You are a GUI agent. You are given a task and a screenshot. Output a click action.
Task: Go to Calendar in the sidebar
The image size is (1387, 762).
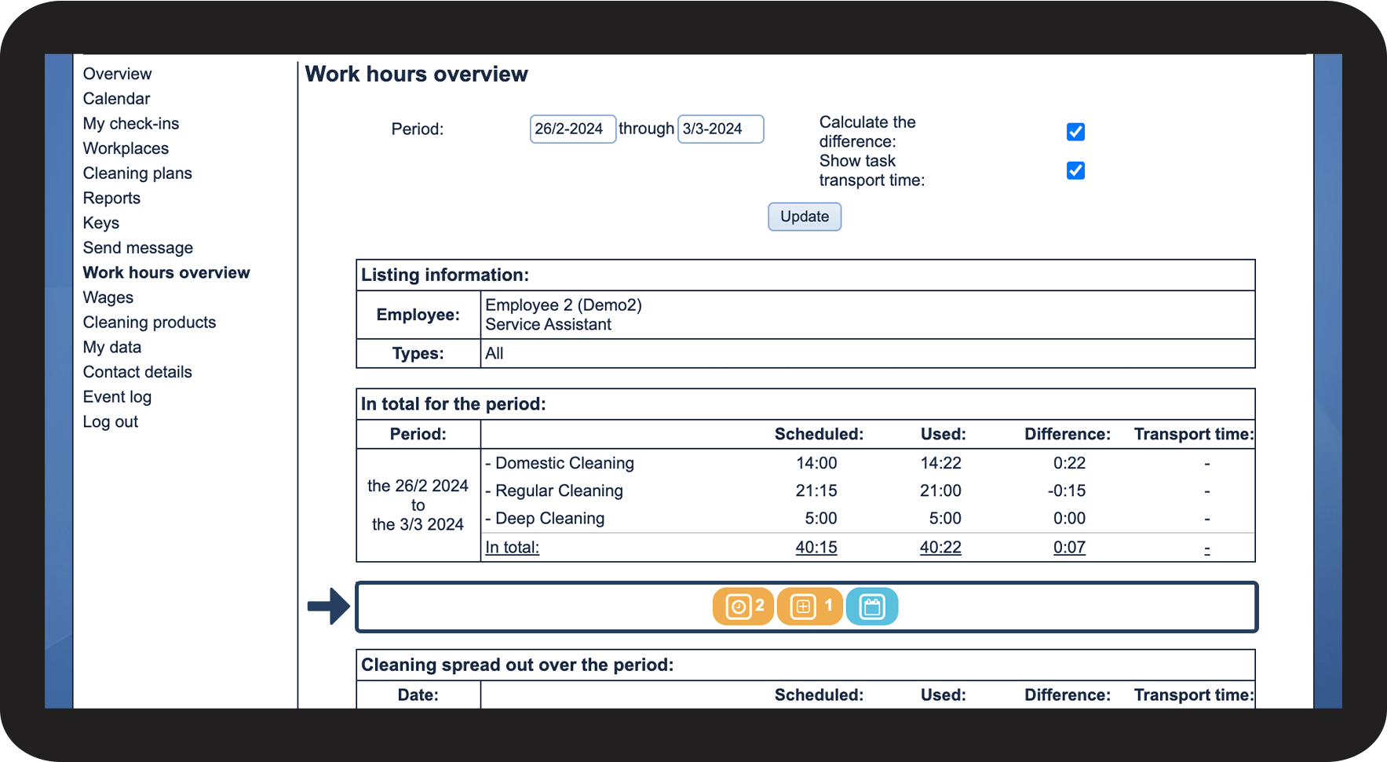point(116,99)
